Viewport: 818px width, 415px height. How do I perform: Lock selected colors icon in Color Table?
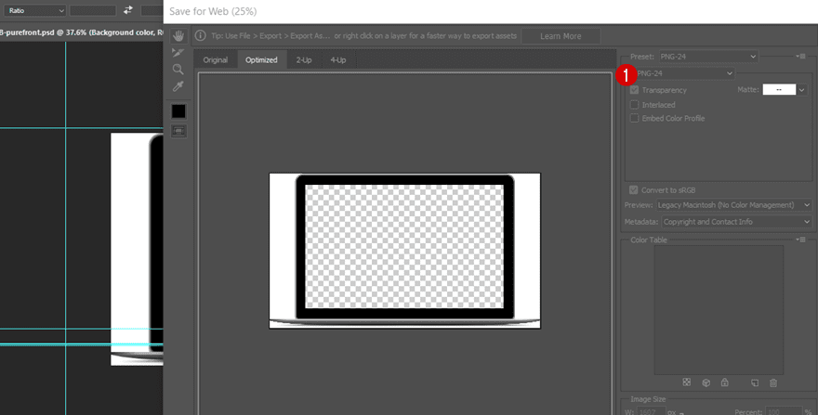tap(725, 383)
